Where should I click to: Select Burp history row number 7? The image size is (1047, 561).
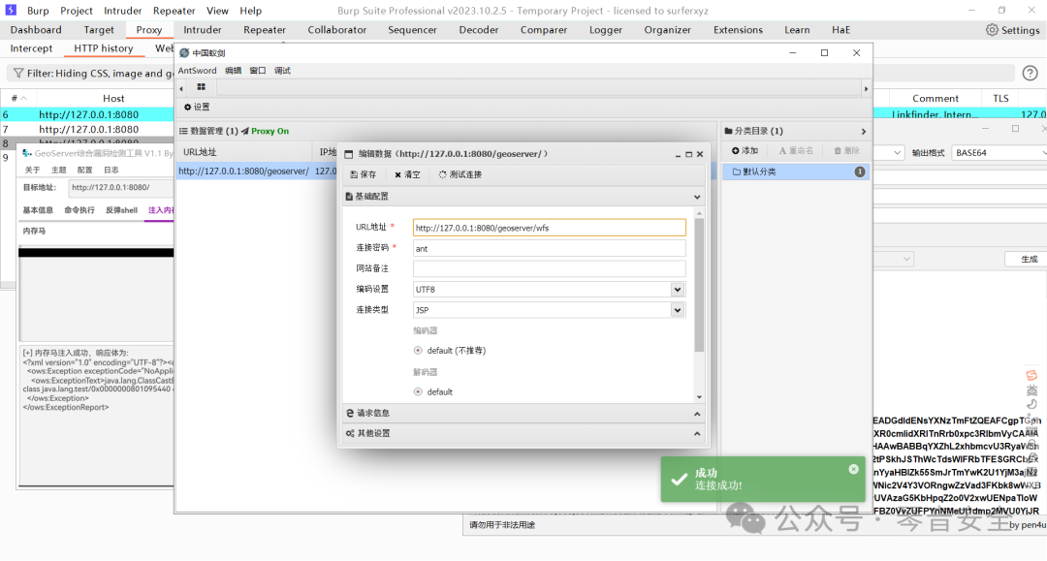pyautogui.click(x=87, y=130)
